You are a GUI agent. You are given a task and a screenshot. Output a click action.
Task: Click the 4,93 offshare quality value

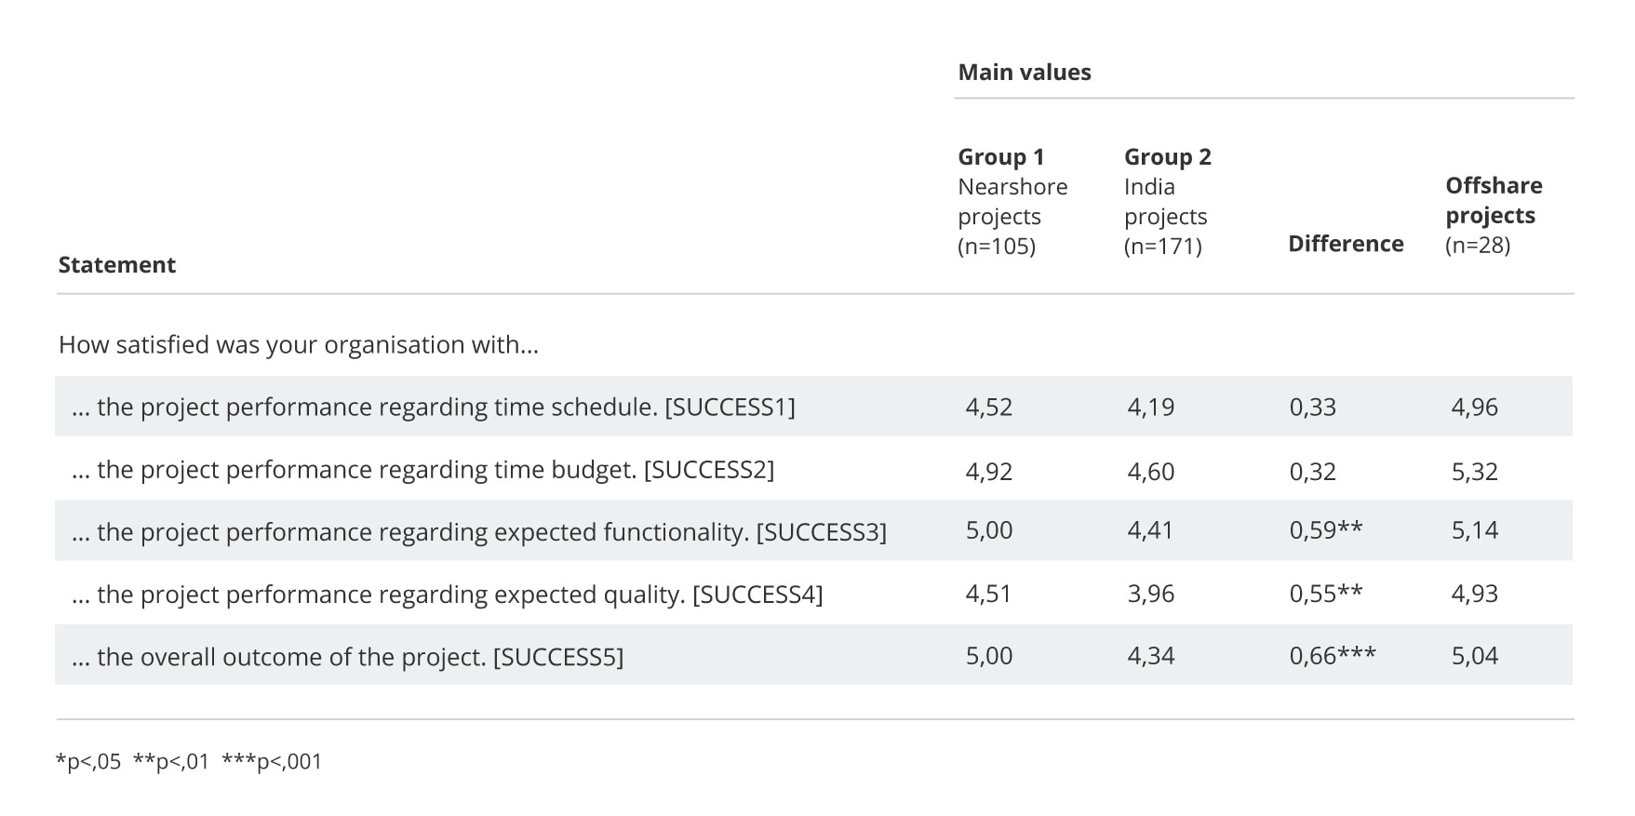click(1474, 594)
